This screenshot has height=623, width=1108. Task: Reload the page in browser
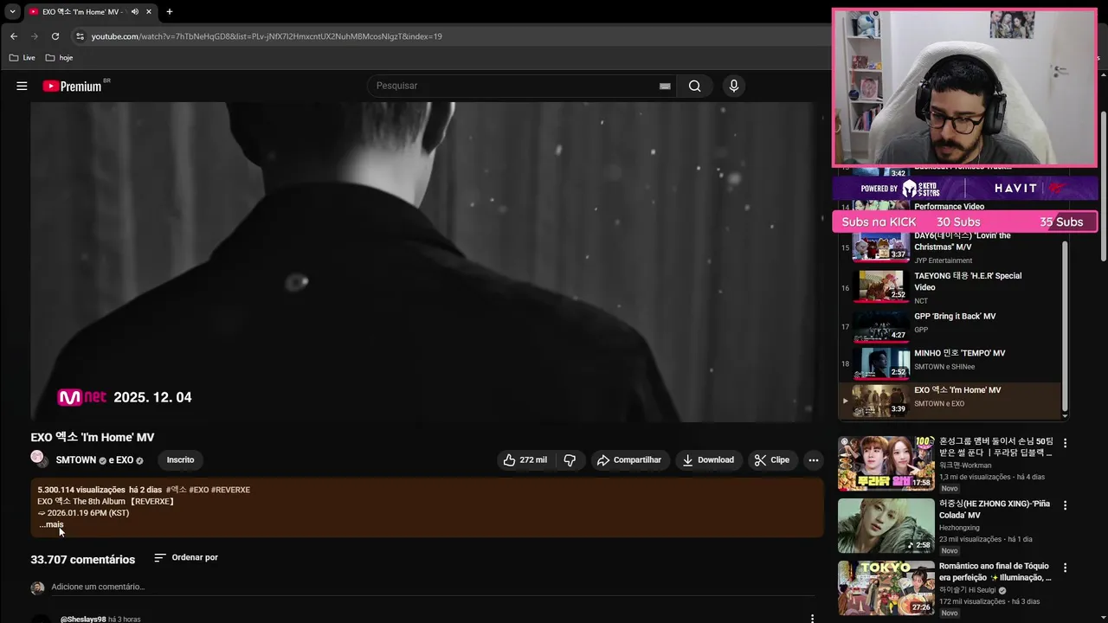pyautogui.click(x=55, y=36)
